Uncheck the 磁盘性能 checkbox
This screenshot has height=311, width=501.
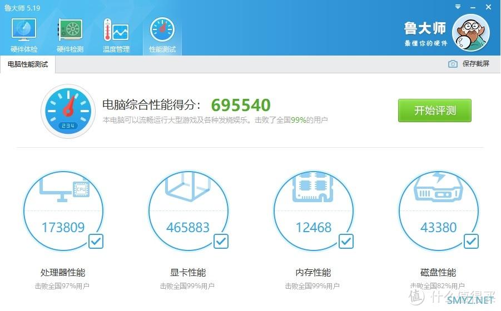tap(472, 241)
